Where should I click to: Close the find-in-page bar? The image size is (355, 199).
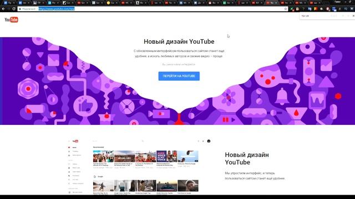pyautogui.click(x=353, y=16)
